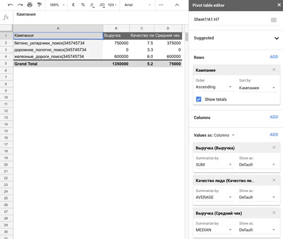The image size is (283, 239).
Task: Remove the Качество лида value field
Action: (x=274, y=180)
